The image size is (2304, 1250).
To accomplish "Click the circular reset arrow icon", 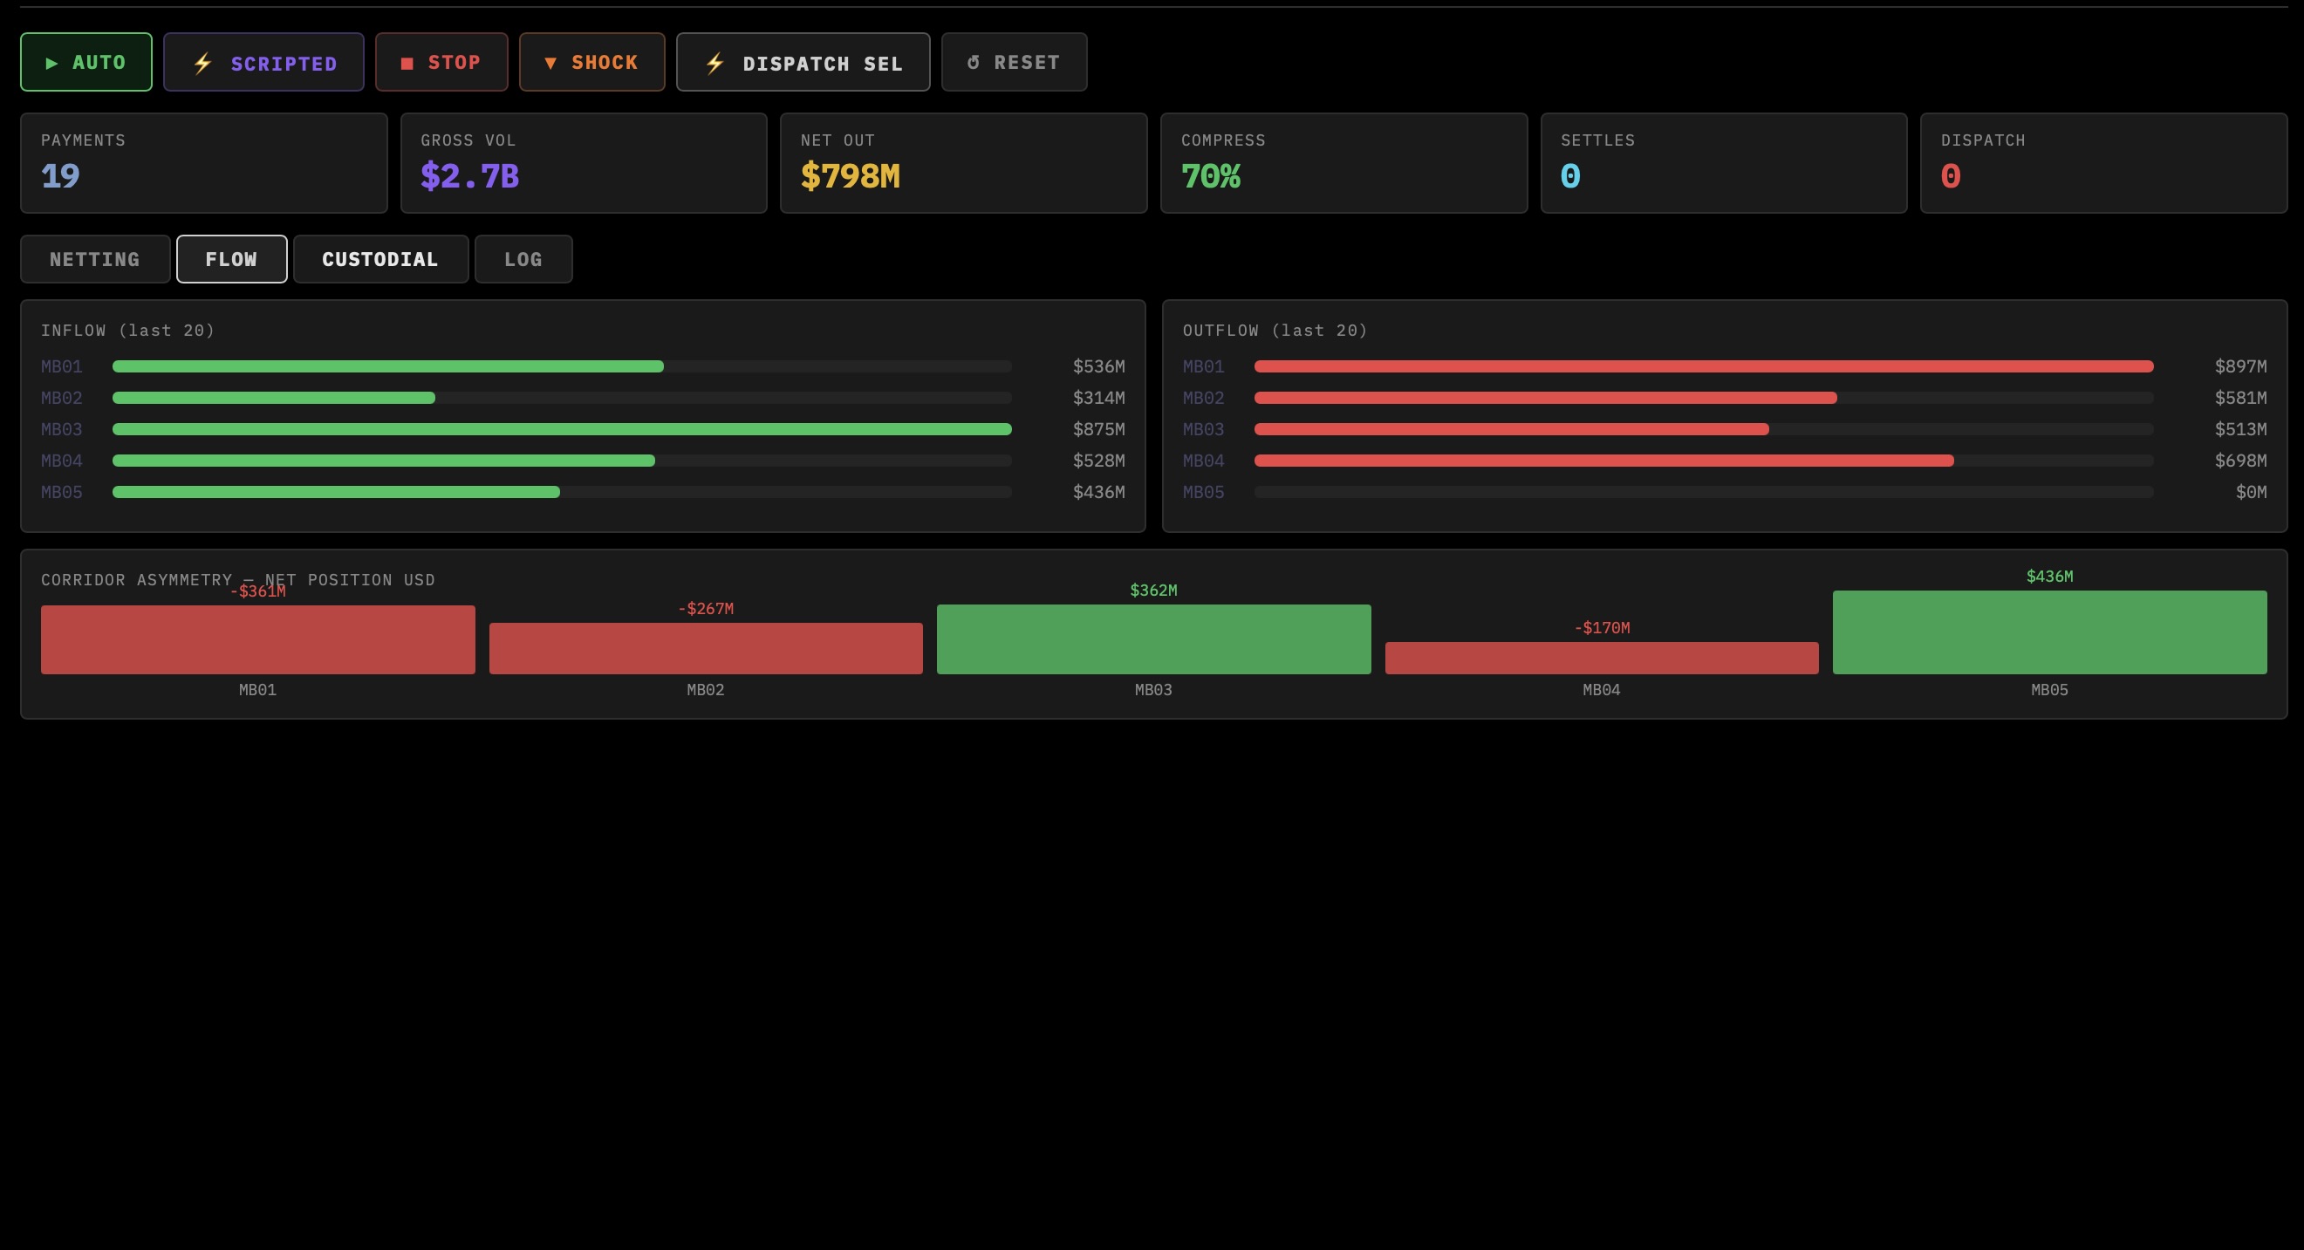I will click(x=971, y=62).
